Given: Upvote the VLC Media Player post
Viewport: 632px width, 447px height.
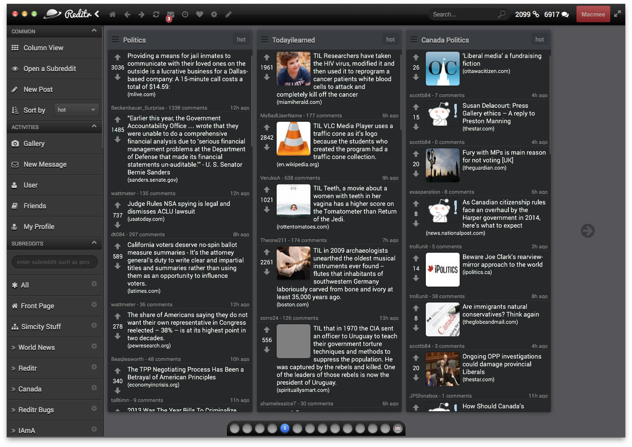Looking at the screenshot, I should 267,128.
